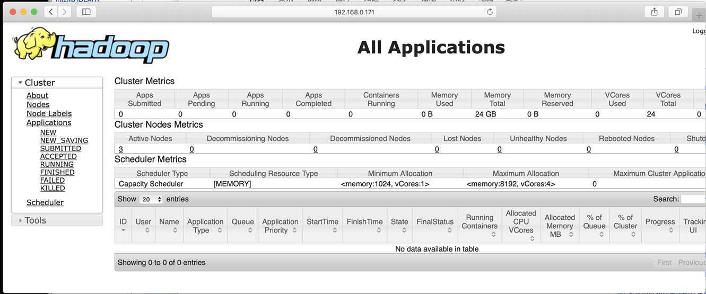706x294 pixels.
Task: Sort table by % of Queue column
Action: pos(595,225)
